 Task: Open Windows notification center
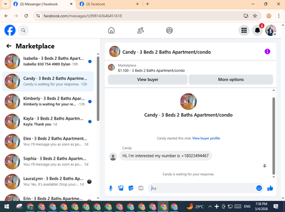click(276, 206)
